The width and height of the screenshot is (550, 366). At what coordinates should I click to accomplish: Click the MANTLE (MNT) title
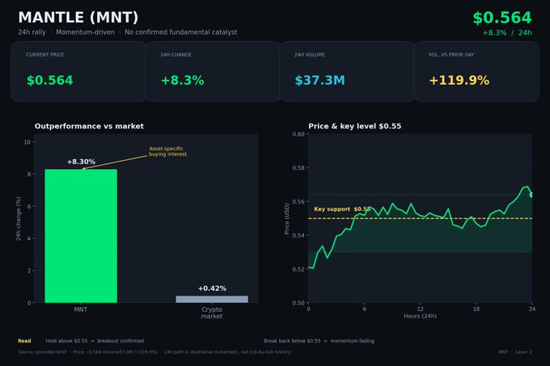click(78, 18)
